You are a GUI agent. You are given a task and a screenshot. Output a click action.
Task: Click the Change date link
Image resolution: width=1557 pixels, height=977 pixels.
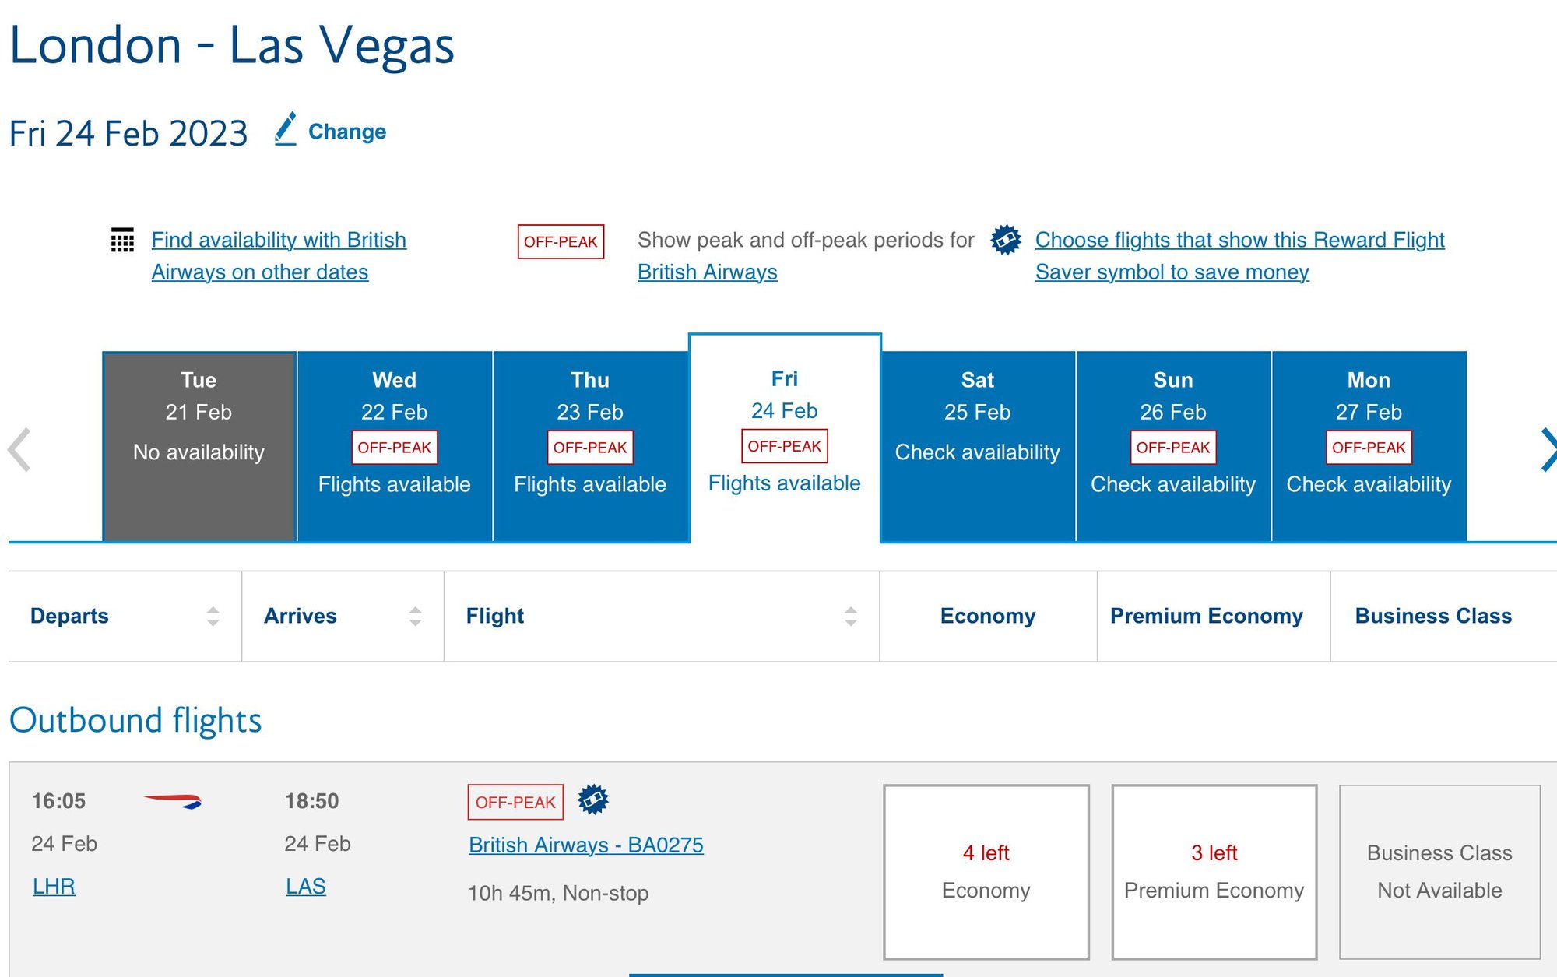click(346, 132)
